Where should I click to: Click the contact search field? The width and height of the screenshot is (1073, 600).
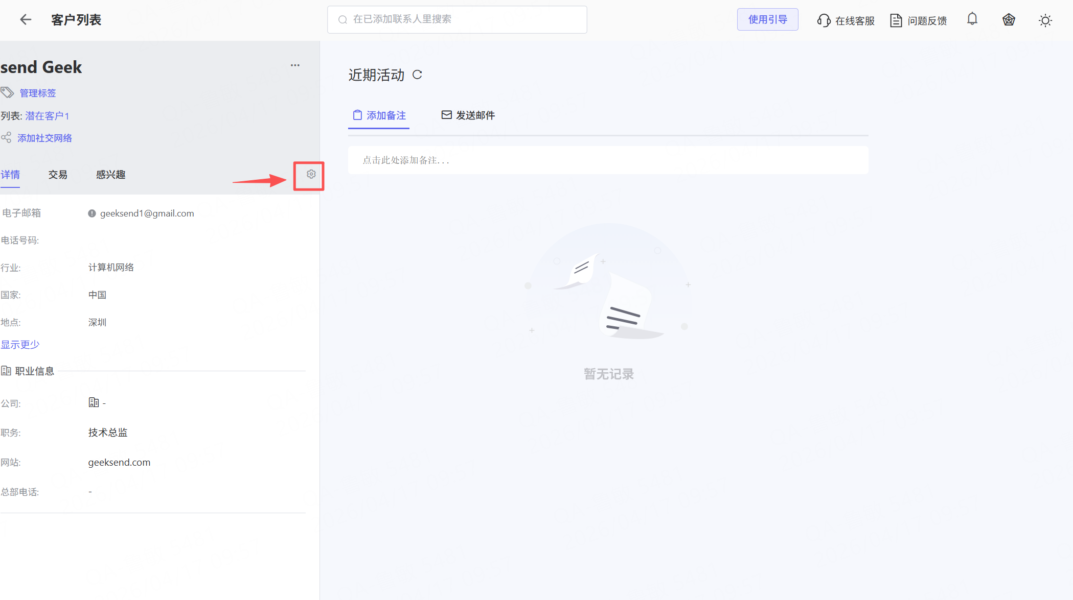pyautogui.click(x=457, y=19)
